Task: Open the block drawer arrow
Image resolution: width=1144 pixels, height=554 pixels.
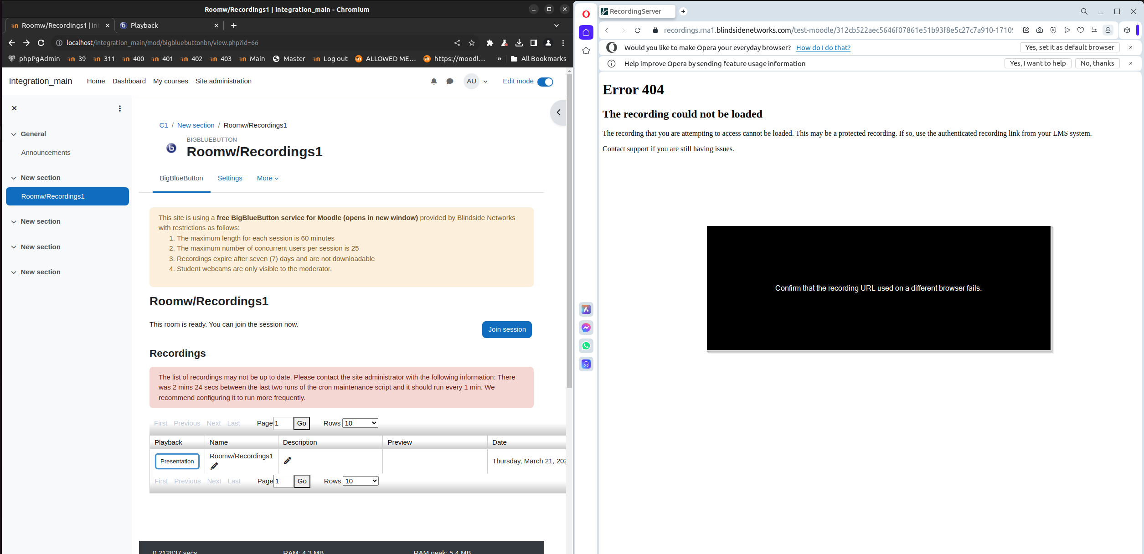Action: pos(558,112)
